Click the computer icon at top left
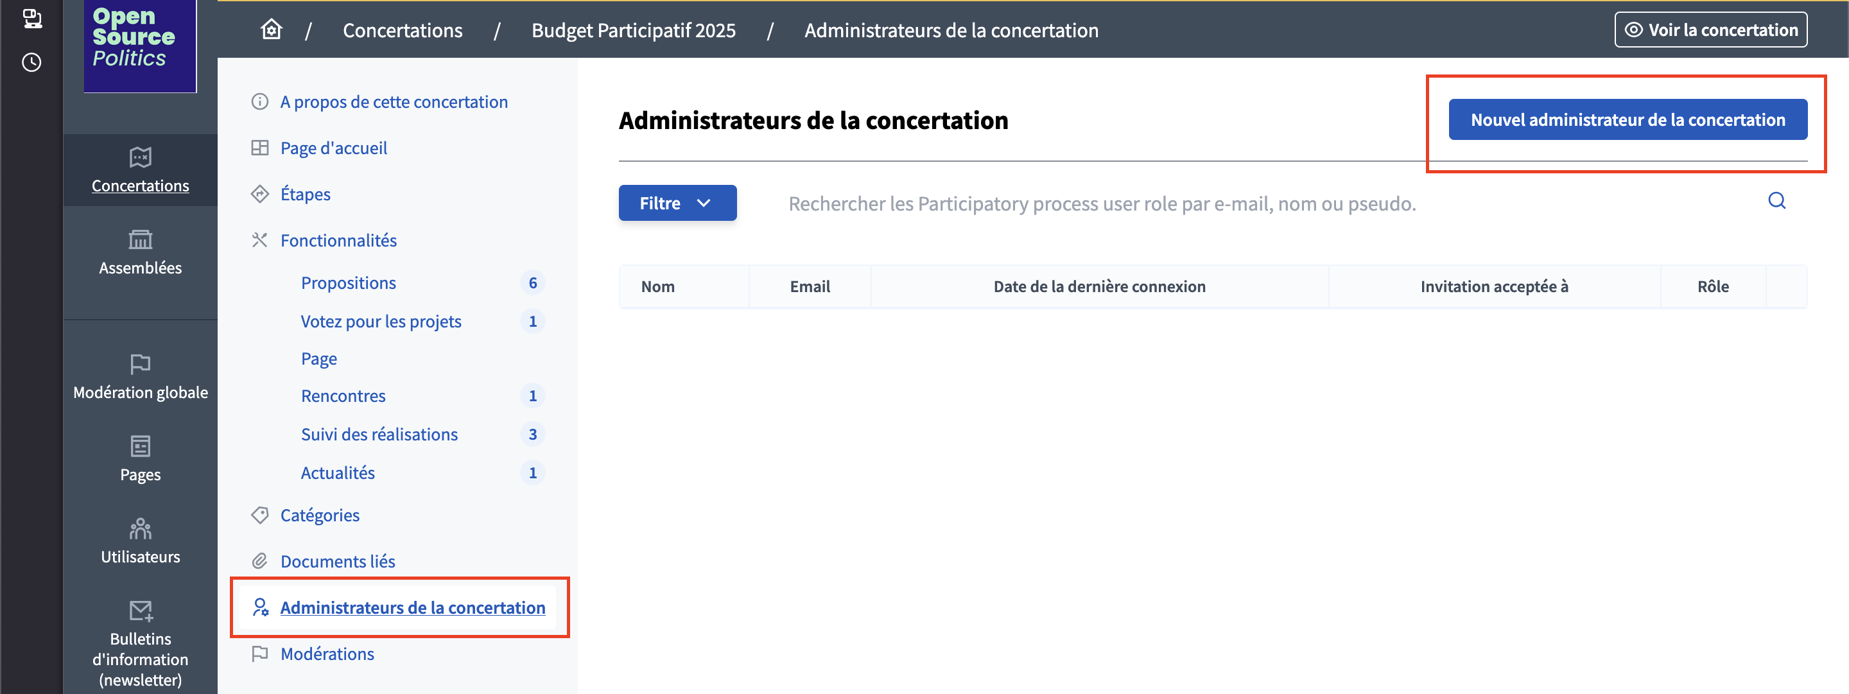Screen dimensions: 1849x694 (x=31, y=18)
